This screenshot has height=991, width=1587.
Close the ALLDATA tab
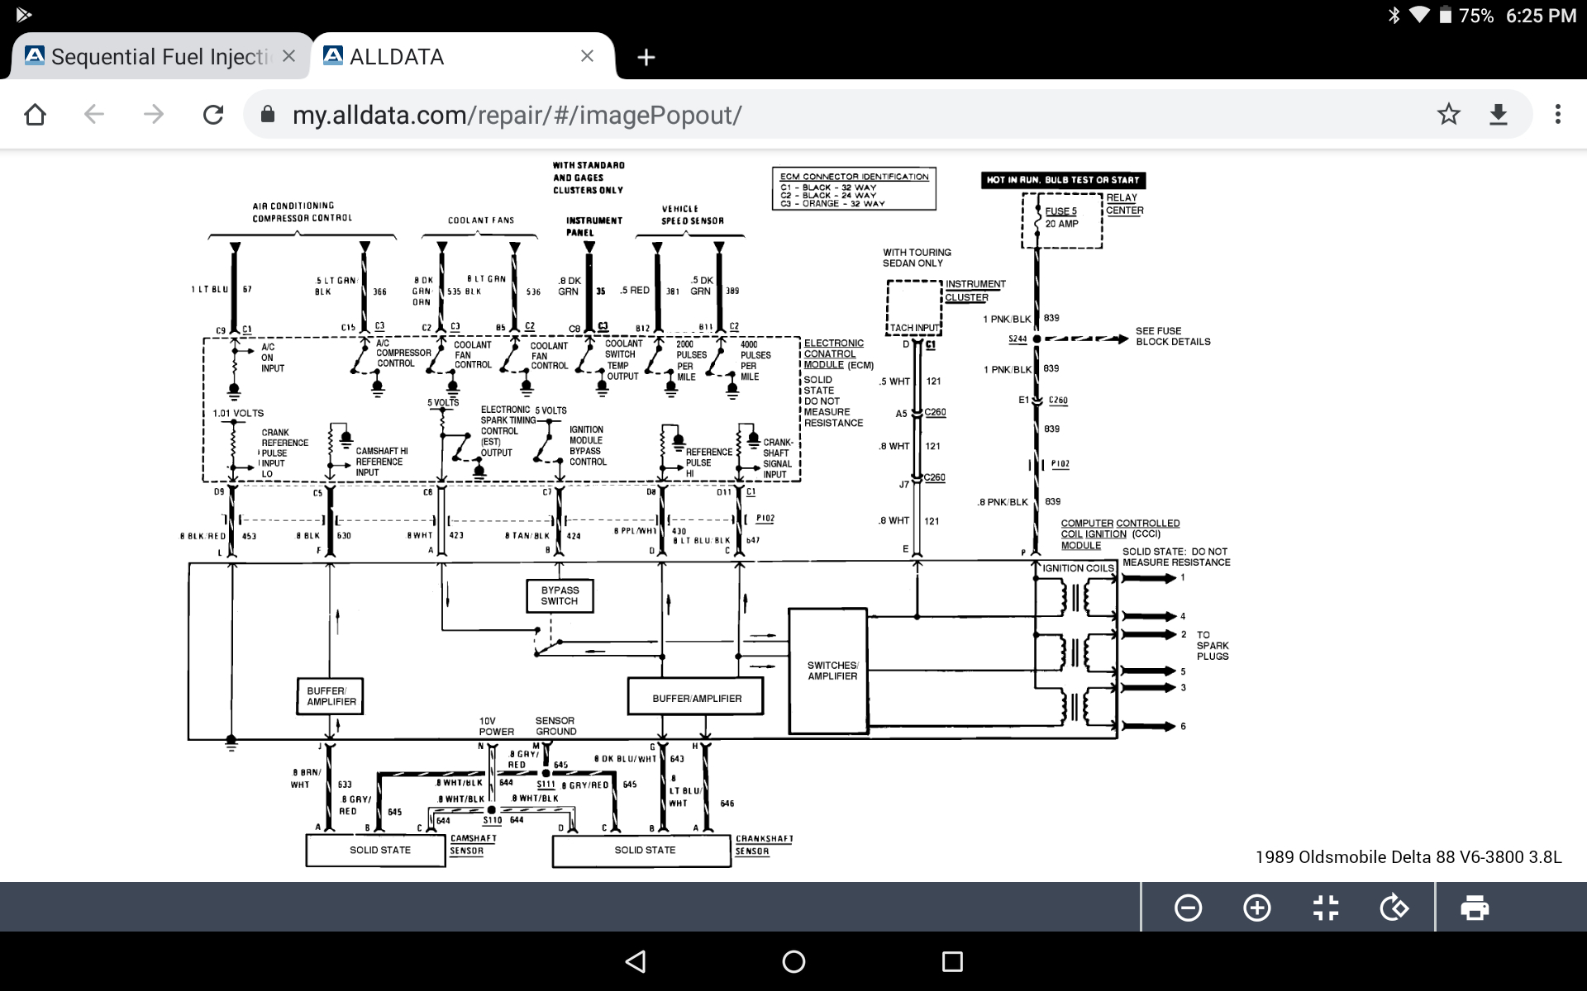pos(587,56)
